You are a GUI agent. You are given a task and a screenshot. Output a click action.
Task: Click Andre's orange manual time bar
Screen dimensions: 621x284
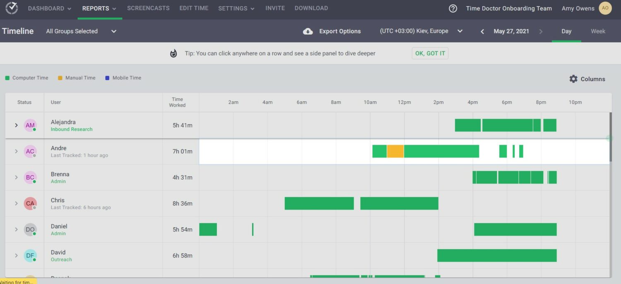click(x=395, y=151)
